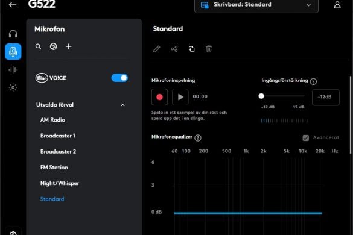Delete the Standard preset with trash icon

tap(209, 49)
